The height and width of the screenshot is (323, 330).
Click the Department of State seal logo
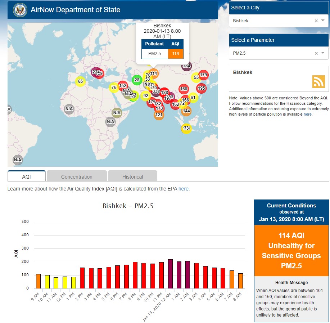click(x=20, y=10)
